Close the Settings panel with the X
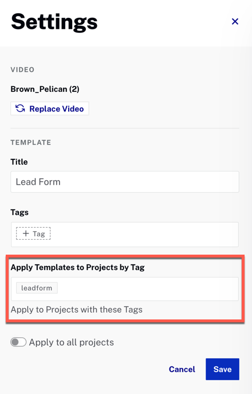 pyautogui.click(x=235, y=21)
